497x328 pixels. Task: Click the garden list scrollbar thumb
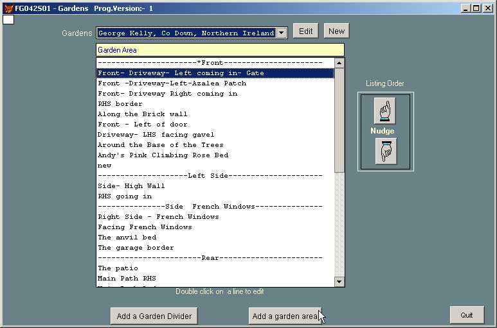[339, 120]
